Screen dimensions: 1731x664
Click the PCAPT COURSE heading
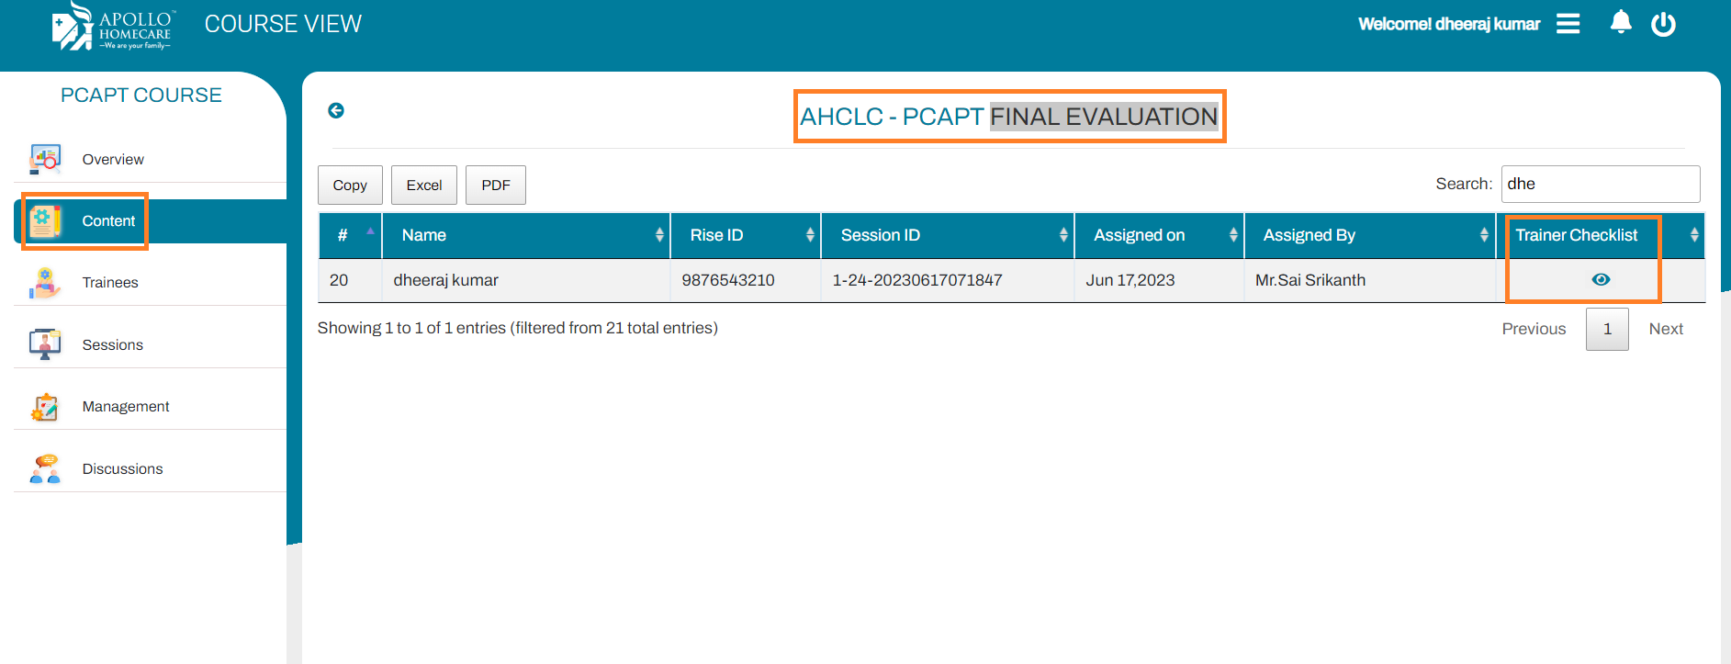click(141, 96)
